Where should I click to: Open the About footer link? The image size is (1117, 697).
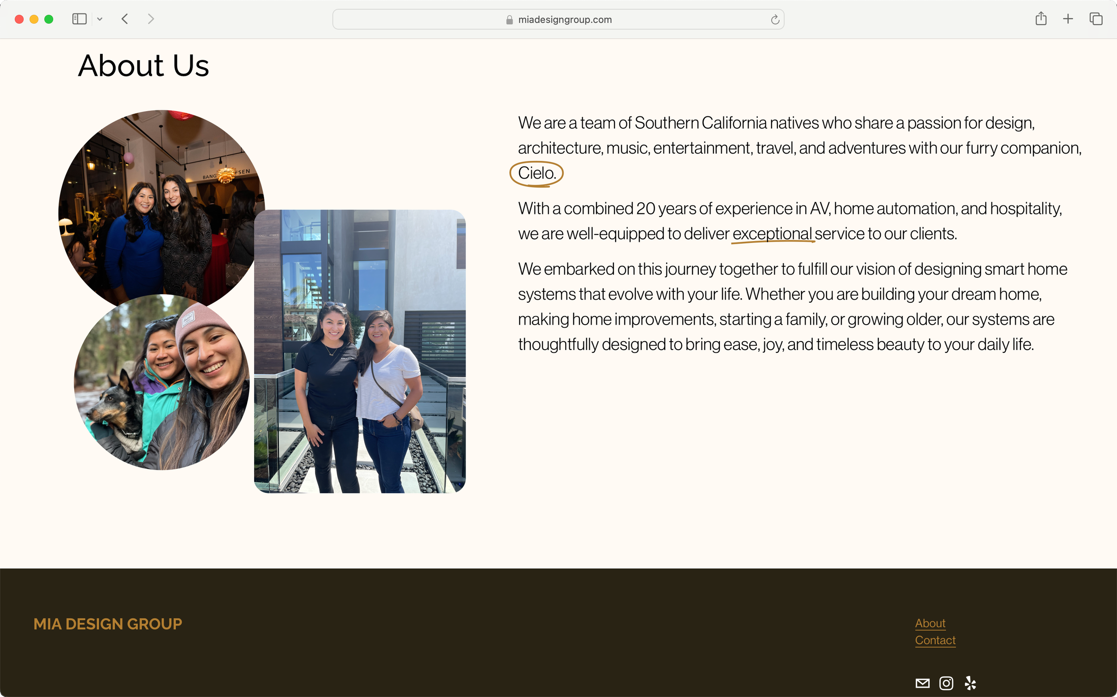click(930, 623)
